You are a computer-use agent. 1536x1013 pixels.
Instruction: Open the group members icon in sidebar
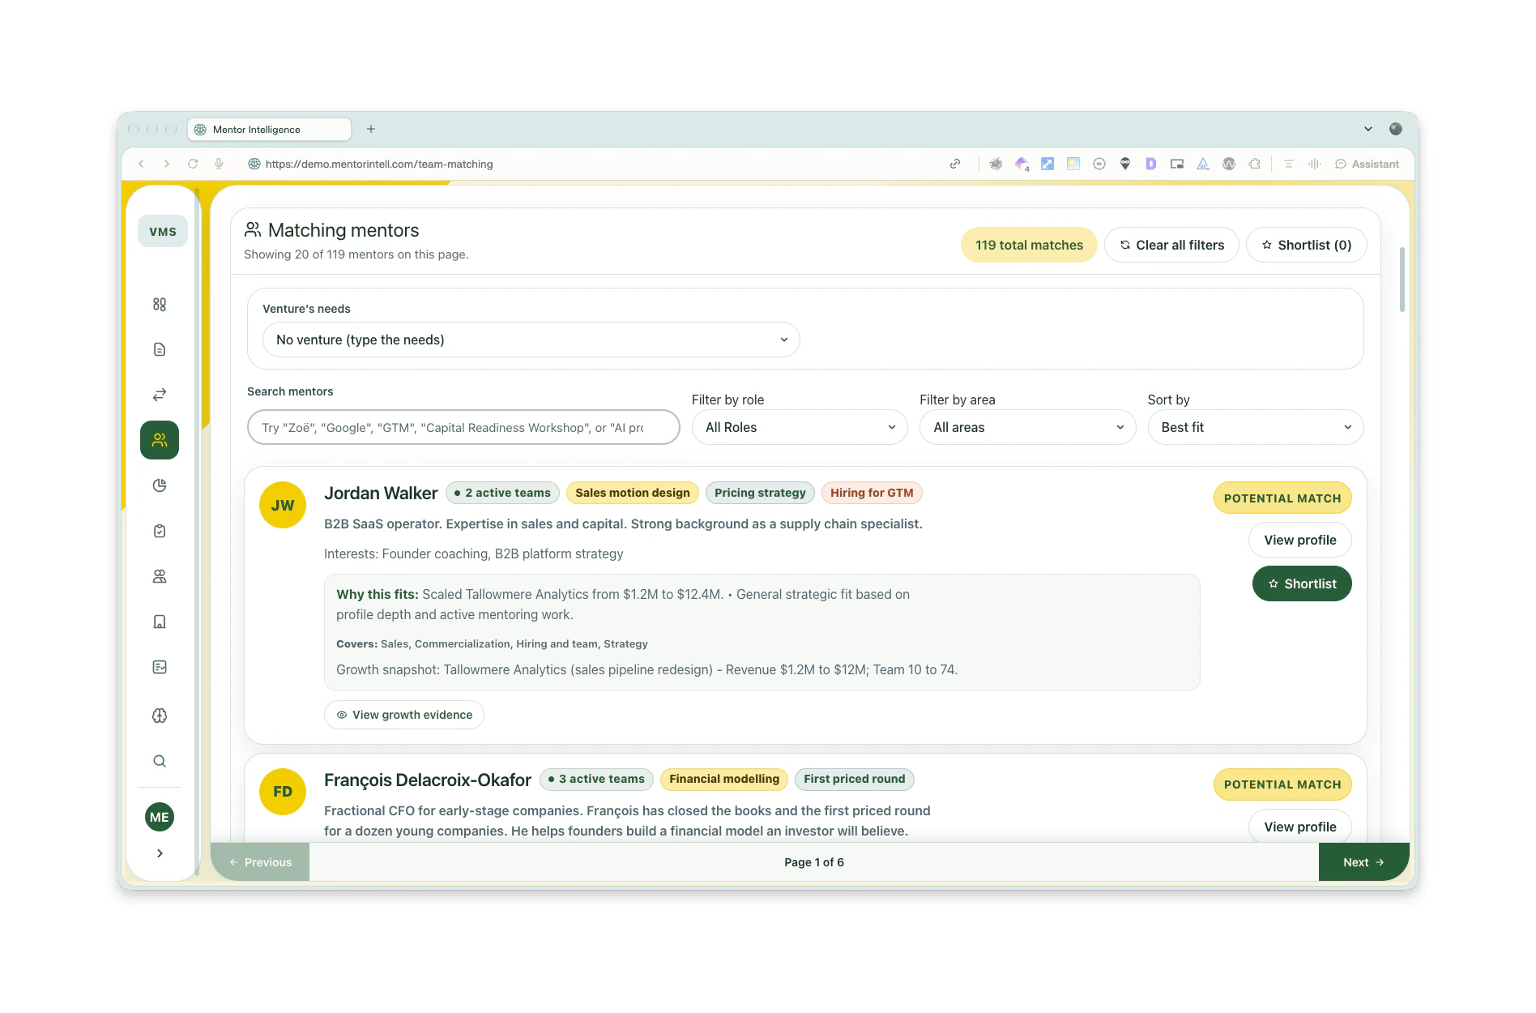(x=160, y=576)
